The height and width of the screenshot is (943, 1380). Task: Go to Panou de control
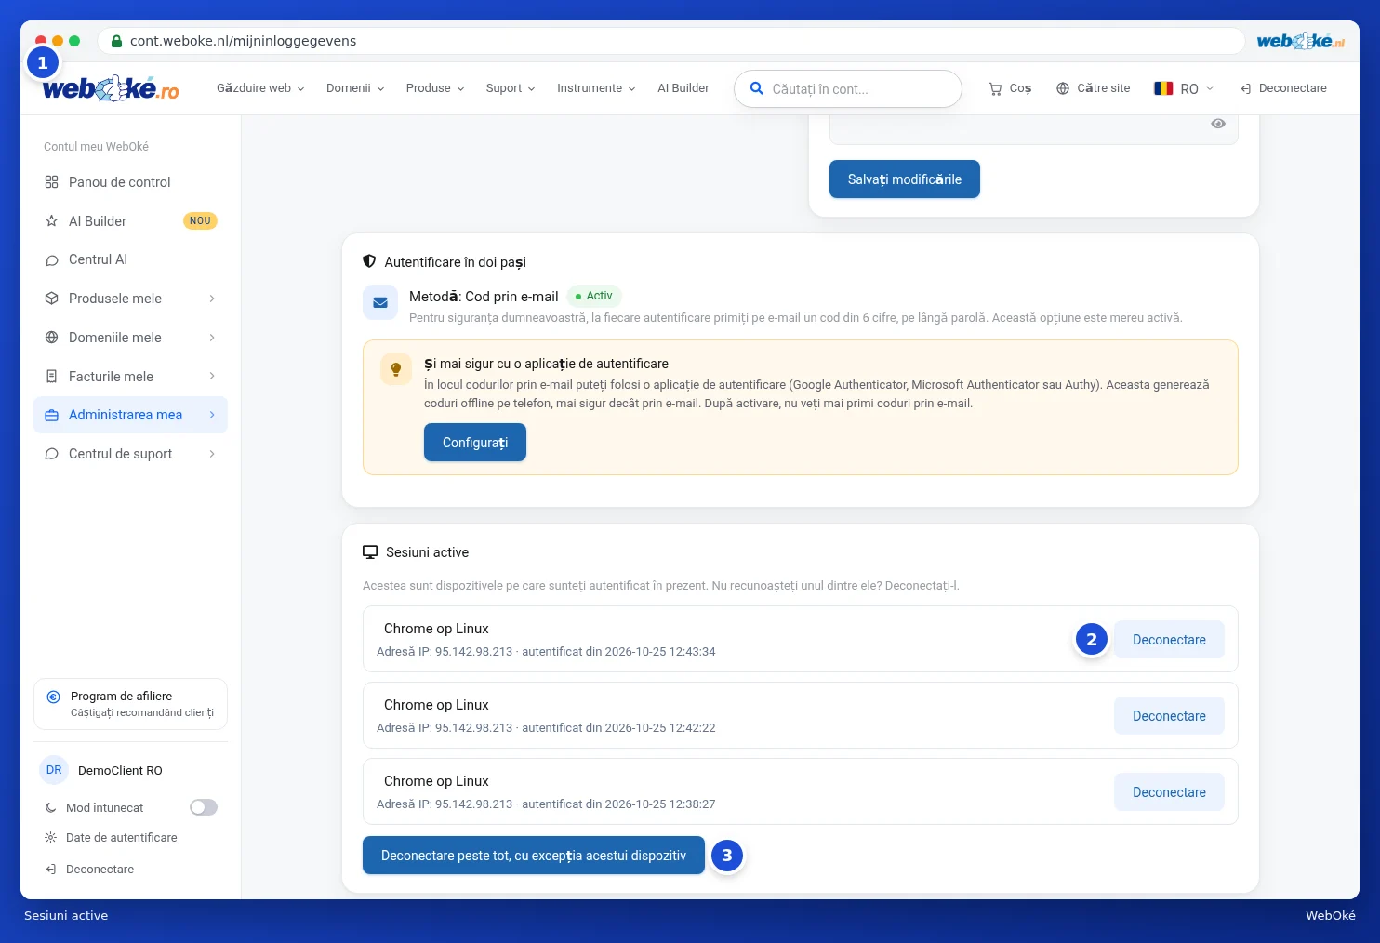(x=130, y=182)
